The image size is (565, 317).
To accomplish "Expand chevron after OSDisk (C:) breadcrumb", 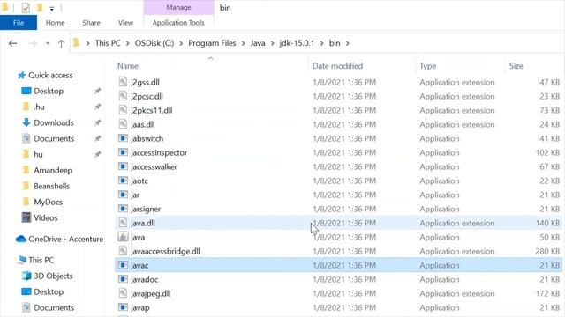I will pos(181,43).
